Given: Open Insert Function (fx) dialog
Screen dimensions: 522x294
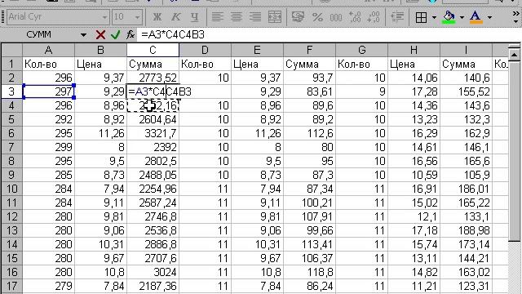Looking at the screenshot, I should (x=130, y=34).
